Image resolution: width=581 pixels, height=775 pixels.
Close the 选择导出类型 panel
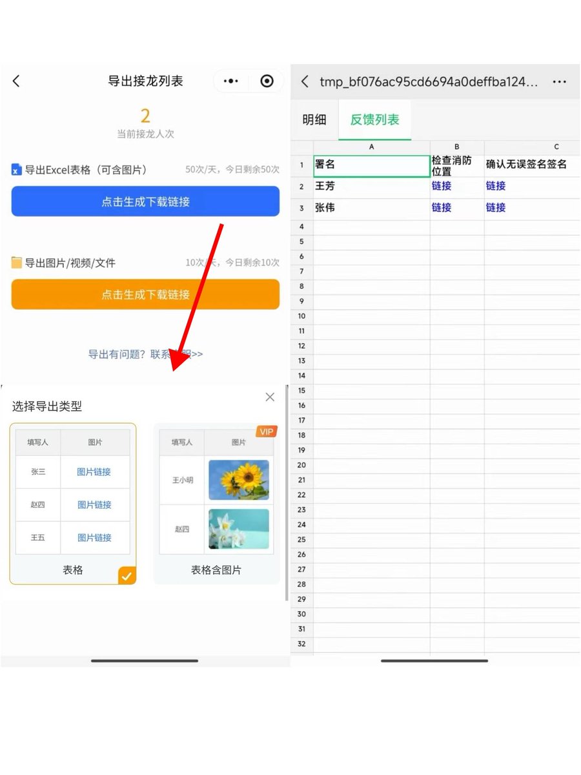coord(270,397)
